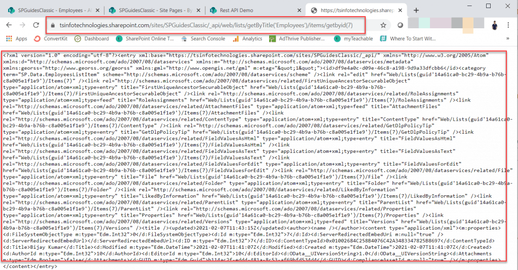Image resolution: width=518 pixels, height=270 pixels.
Task: Open the Dashboard bookmark
Action: (x=92, y=38)
